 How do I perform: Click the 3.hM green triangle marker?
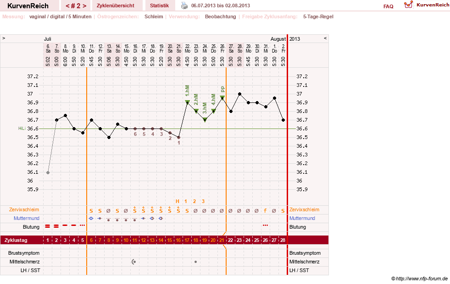(205, 120)
